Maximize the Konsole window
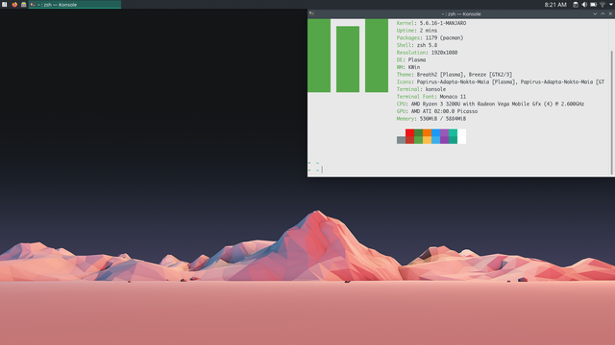 (603, 14)
